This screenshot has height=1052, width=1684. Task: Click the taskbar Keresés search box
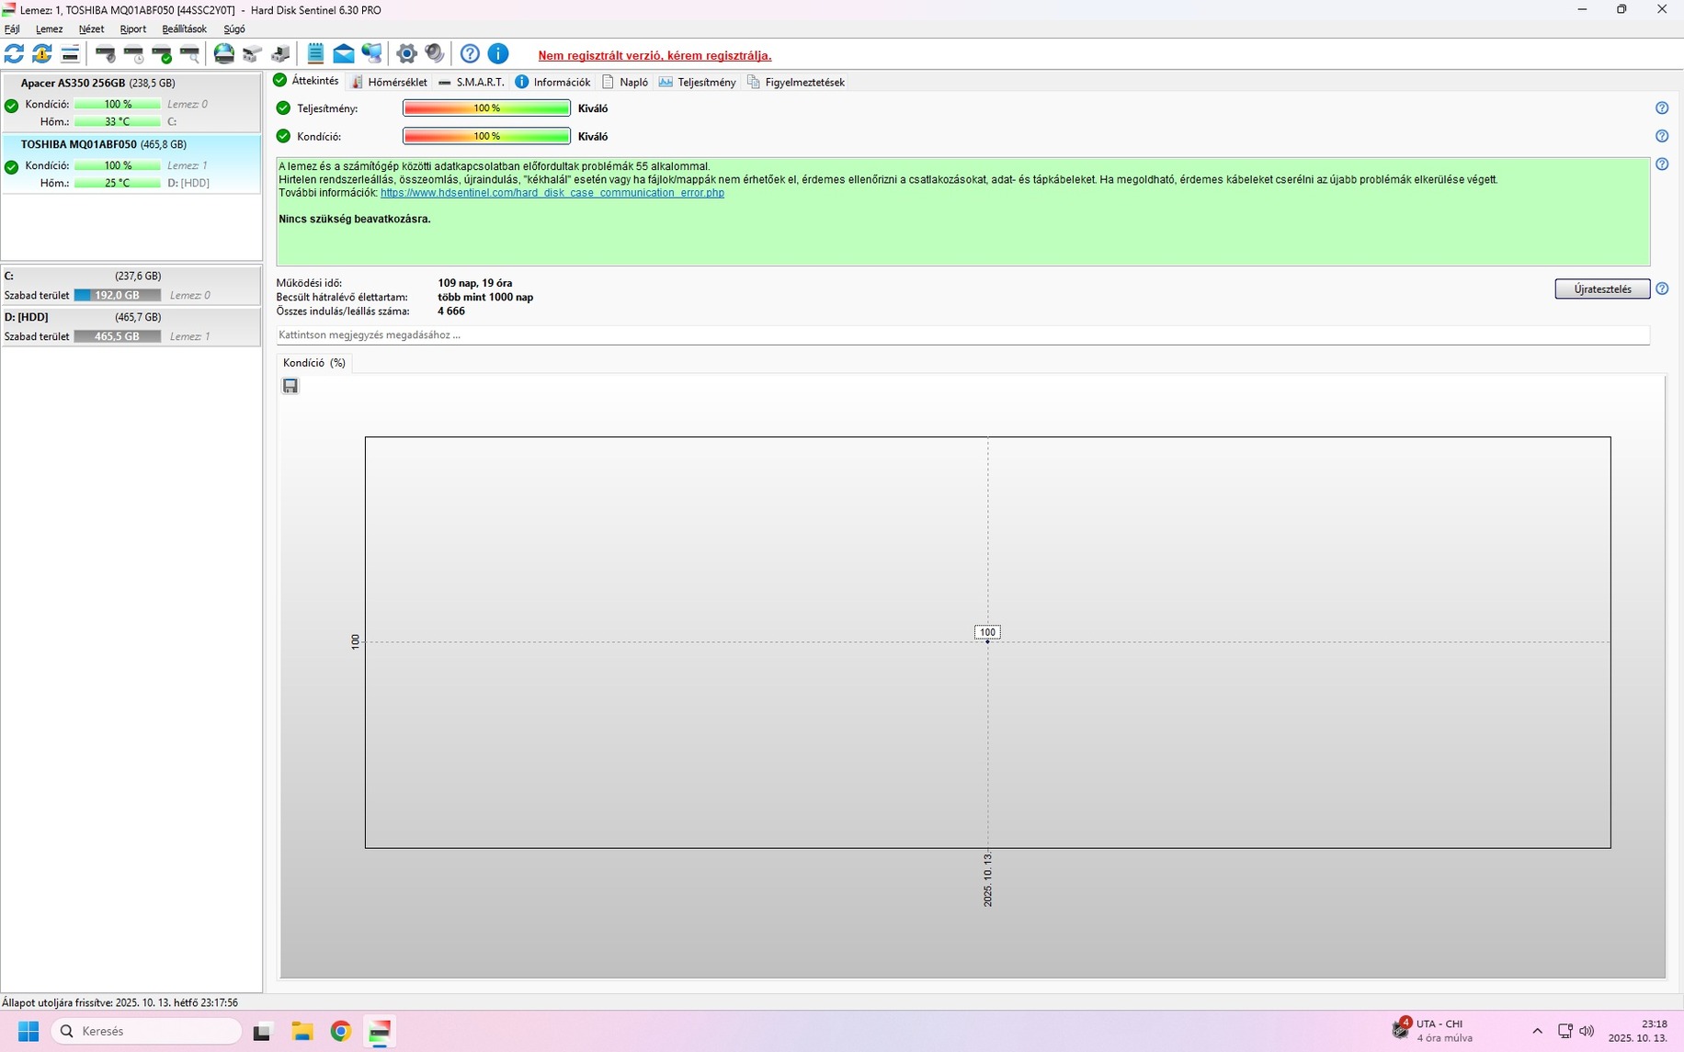[x=147, y=1031]
